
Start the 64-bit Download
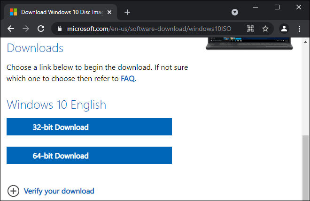tap(89, 155)
